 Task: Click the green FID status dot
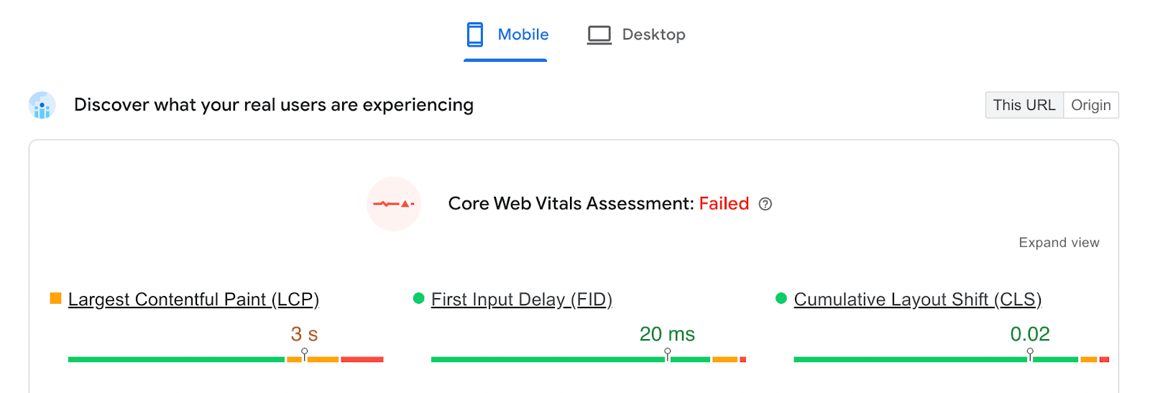[x=419, y=298]
